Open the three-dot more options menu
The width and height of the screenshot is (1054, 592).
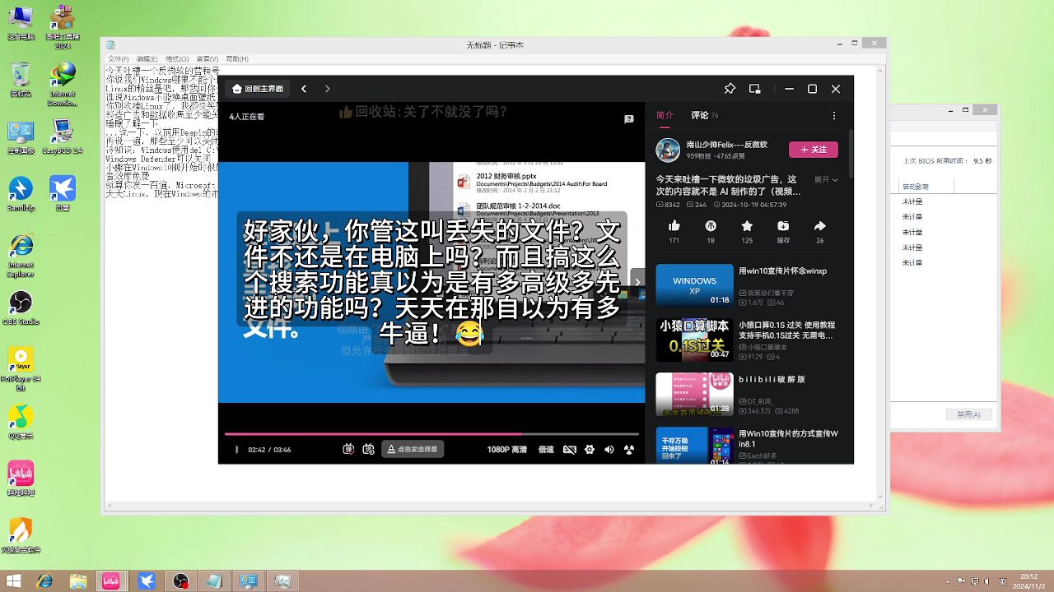pos(833,116)
